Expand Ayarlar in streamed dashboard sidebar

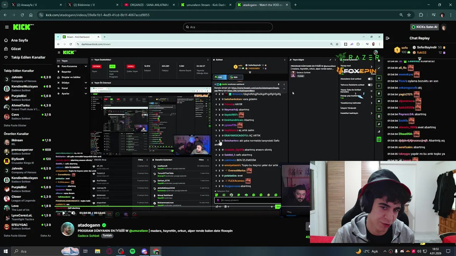click(85, 94)
